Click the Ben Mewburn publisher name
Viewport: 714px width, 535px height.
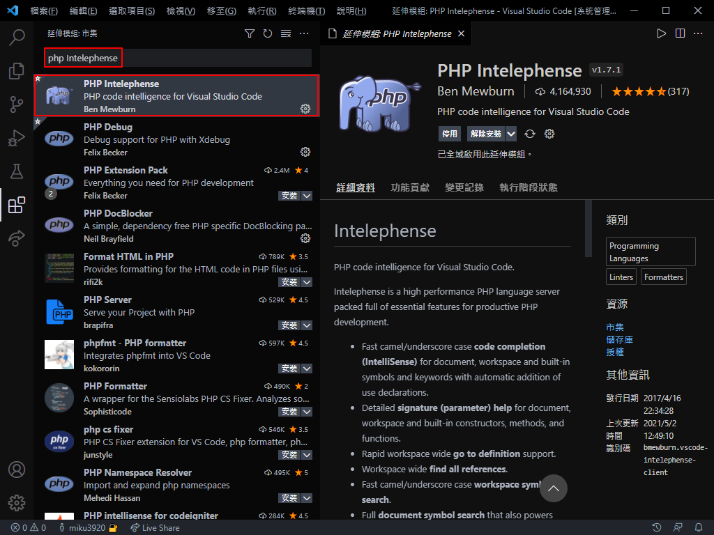click(476, 91)
